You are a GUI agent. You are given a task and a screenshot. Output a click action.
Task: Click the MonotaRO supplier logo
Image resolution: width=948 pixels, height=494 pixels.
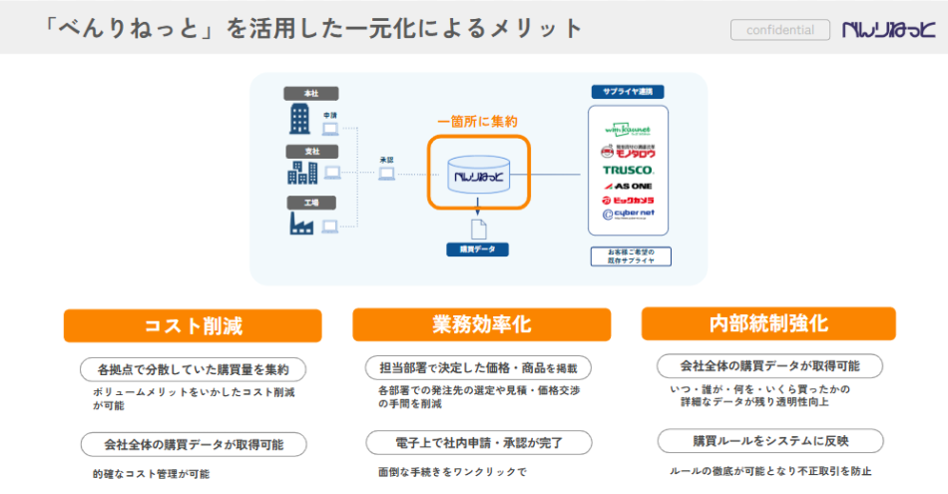[628, 151]
